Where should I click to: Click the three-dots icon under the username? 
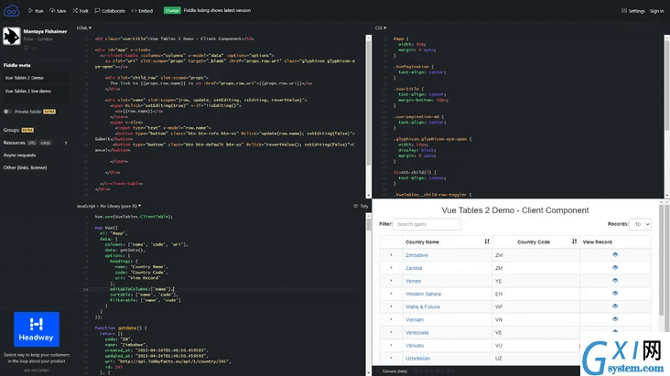[34, 48]
